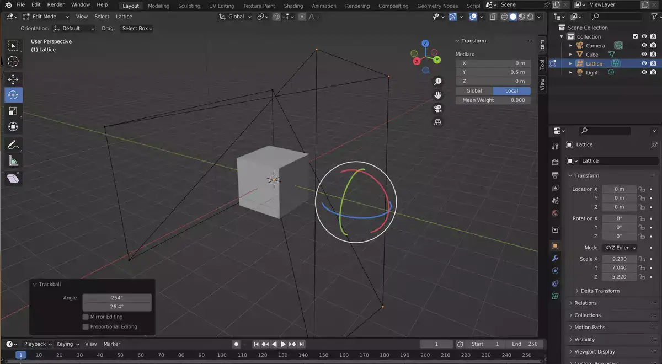Viewport: 662px width, 364px height.
Task: Toggle X-ray view in the viewport header
Action: coord(493,17)
